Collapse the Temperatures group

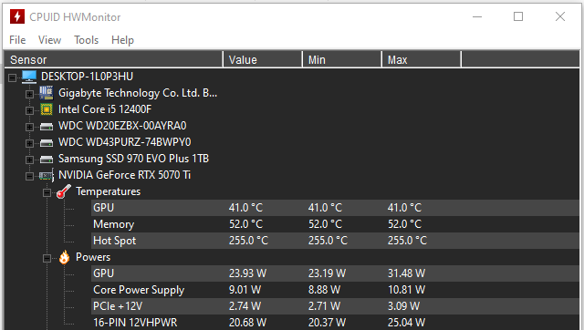point(47,192)
